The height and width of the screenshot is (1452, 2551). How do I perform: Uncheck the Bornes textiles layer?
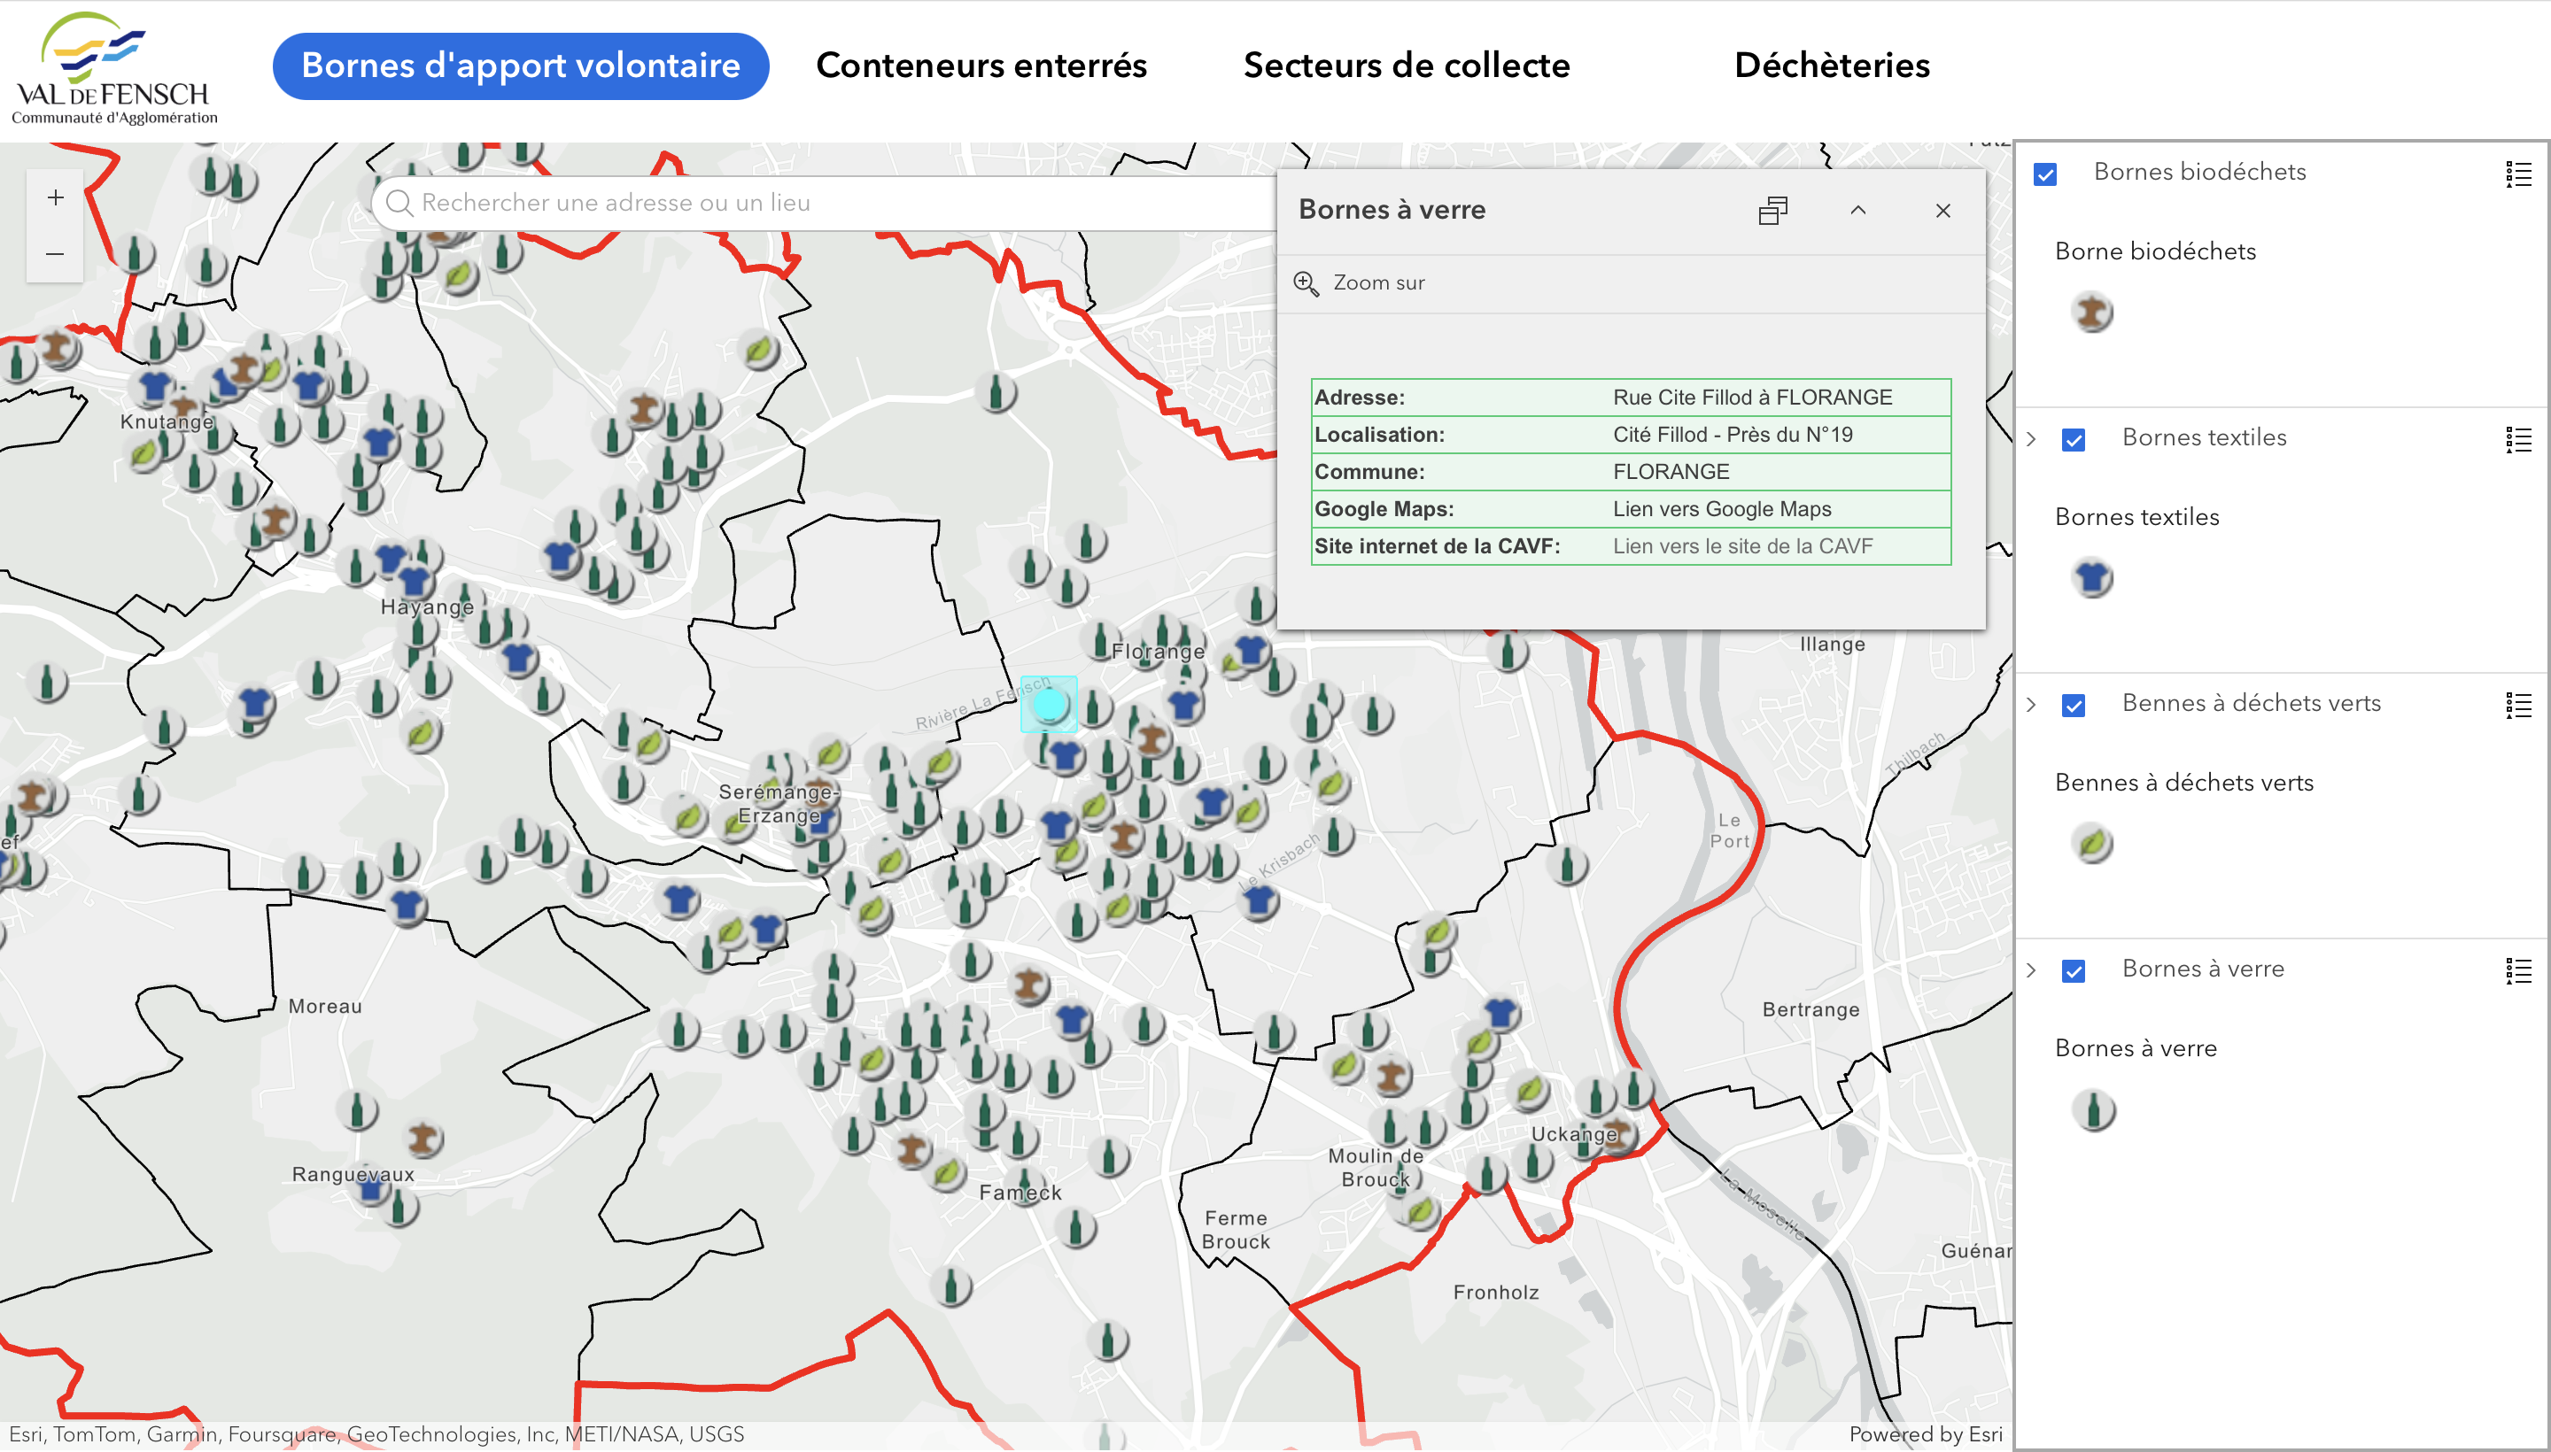click(2073, 440)
